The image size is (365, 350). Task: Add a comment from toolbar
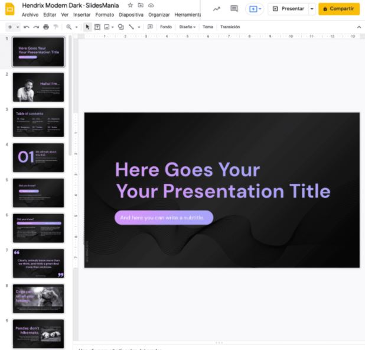[151, 27]
